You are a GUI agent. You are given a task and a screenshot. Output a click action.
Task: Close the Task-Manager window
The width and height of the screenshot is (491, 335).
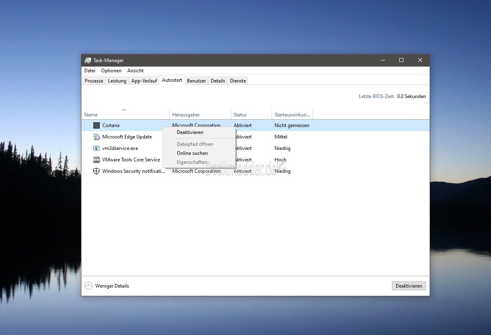(x=420, y=60)
